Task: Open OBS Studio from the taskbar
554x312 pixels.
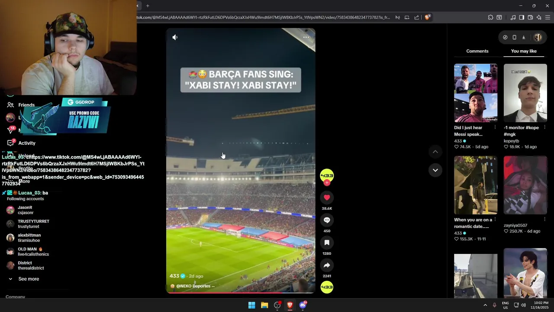Action: [277, 305]
